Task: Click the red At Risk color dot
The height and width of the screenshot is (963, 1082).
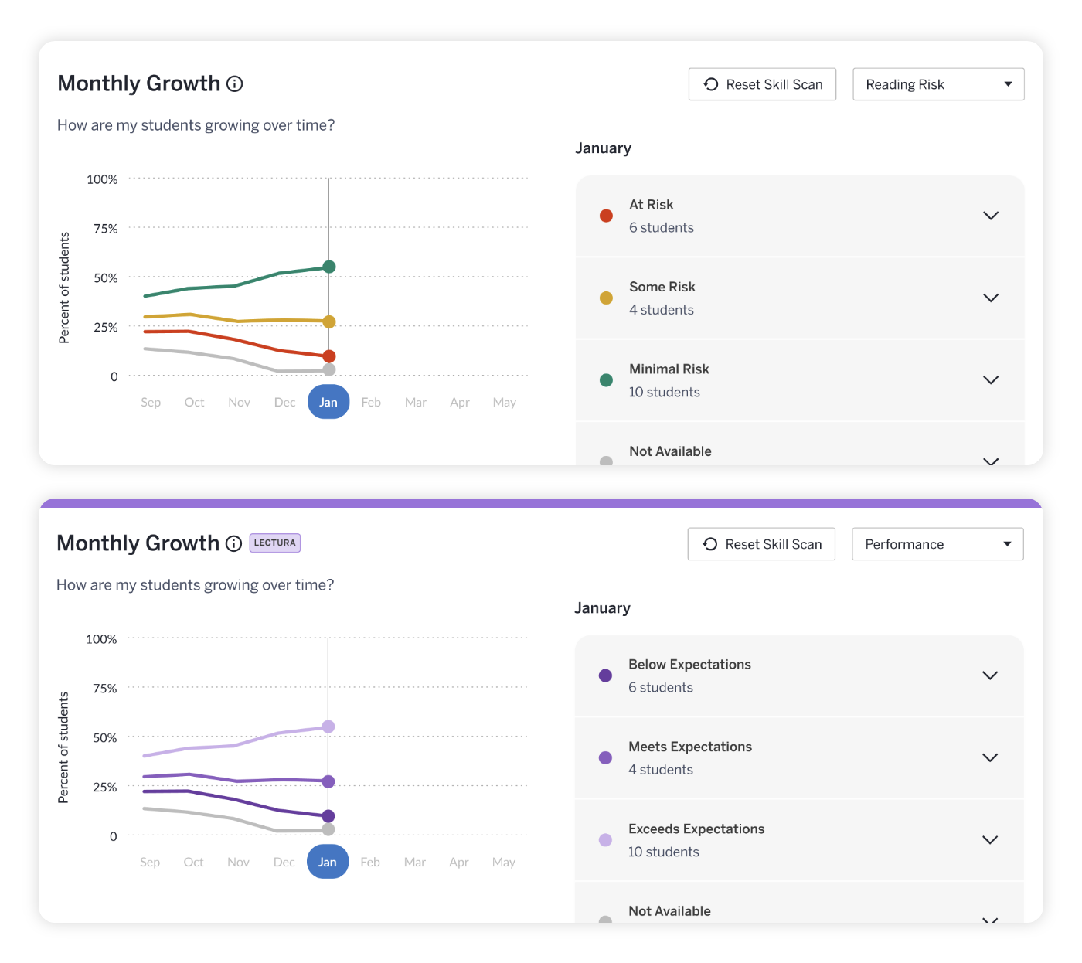Action: click(x=606, y=216)
